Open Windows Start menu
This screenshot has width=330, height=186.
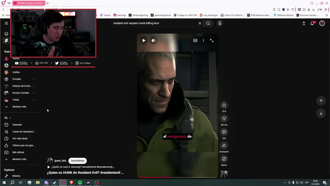(4, 183)
